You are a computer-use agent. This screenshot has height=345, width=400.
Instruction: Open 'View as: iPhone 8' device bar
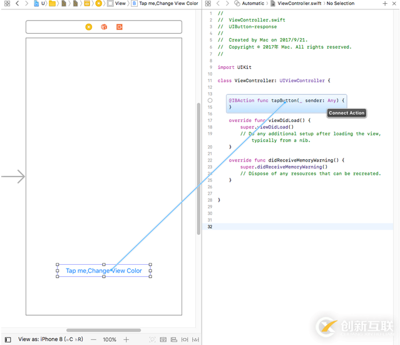(51, 339)
